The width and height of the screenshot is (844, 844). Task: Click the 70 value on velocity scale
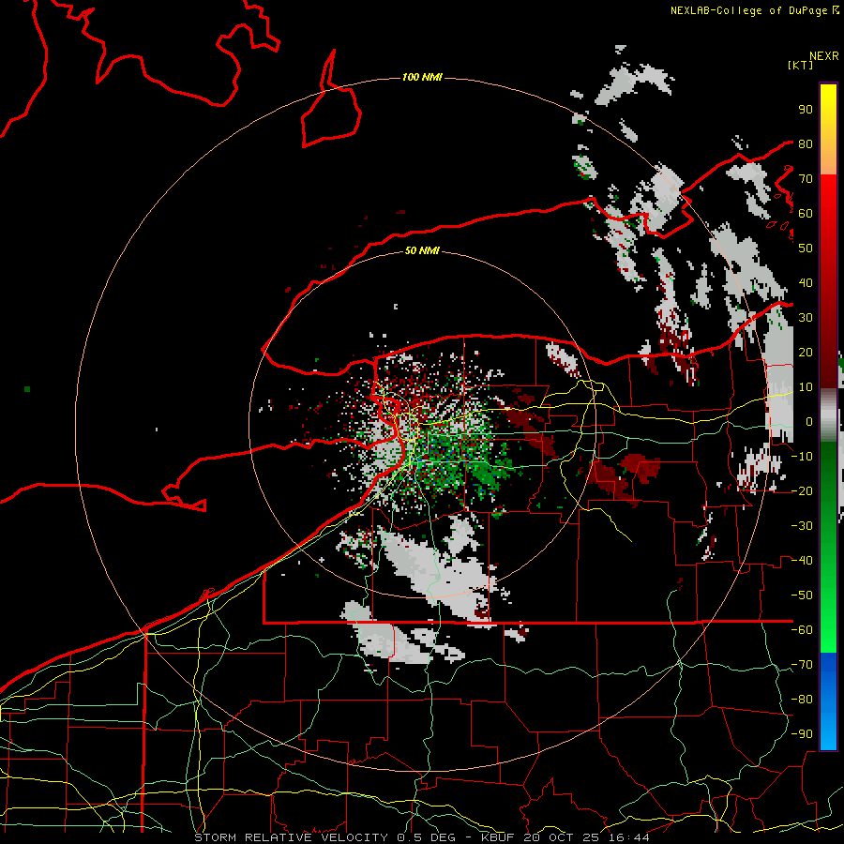tap(806, 179)
